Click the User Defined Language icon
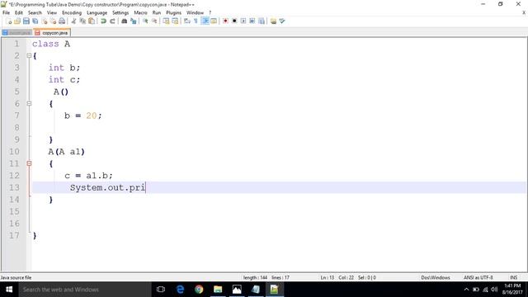 click(214, 21)
